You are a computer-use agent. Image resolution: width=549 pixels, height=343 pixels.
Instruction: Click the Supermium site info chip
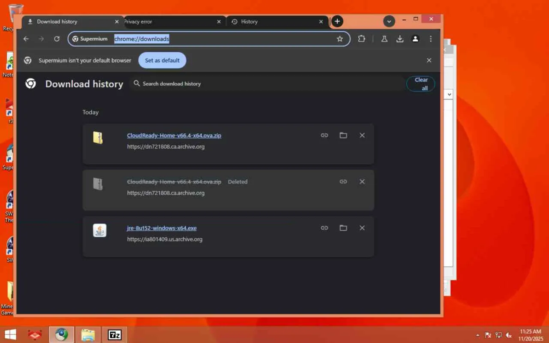pos(90,39)
